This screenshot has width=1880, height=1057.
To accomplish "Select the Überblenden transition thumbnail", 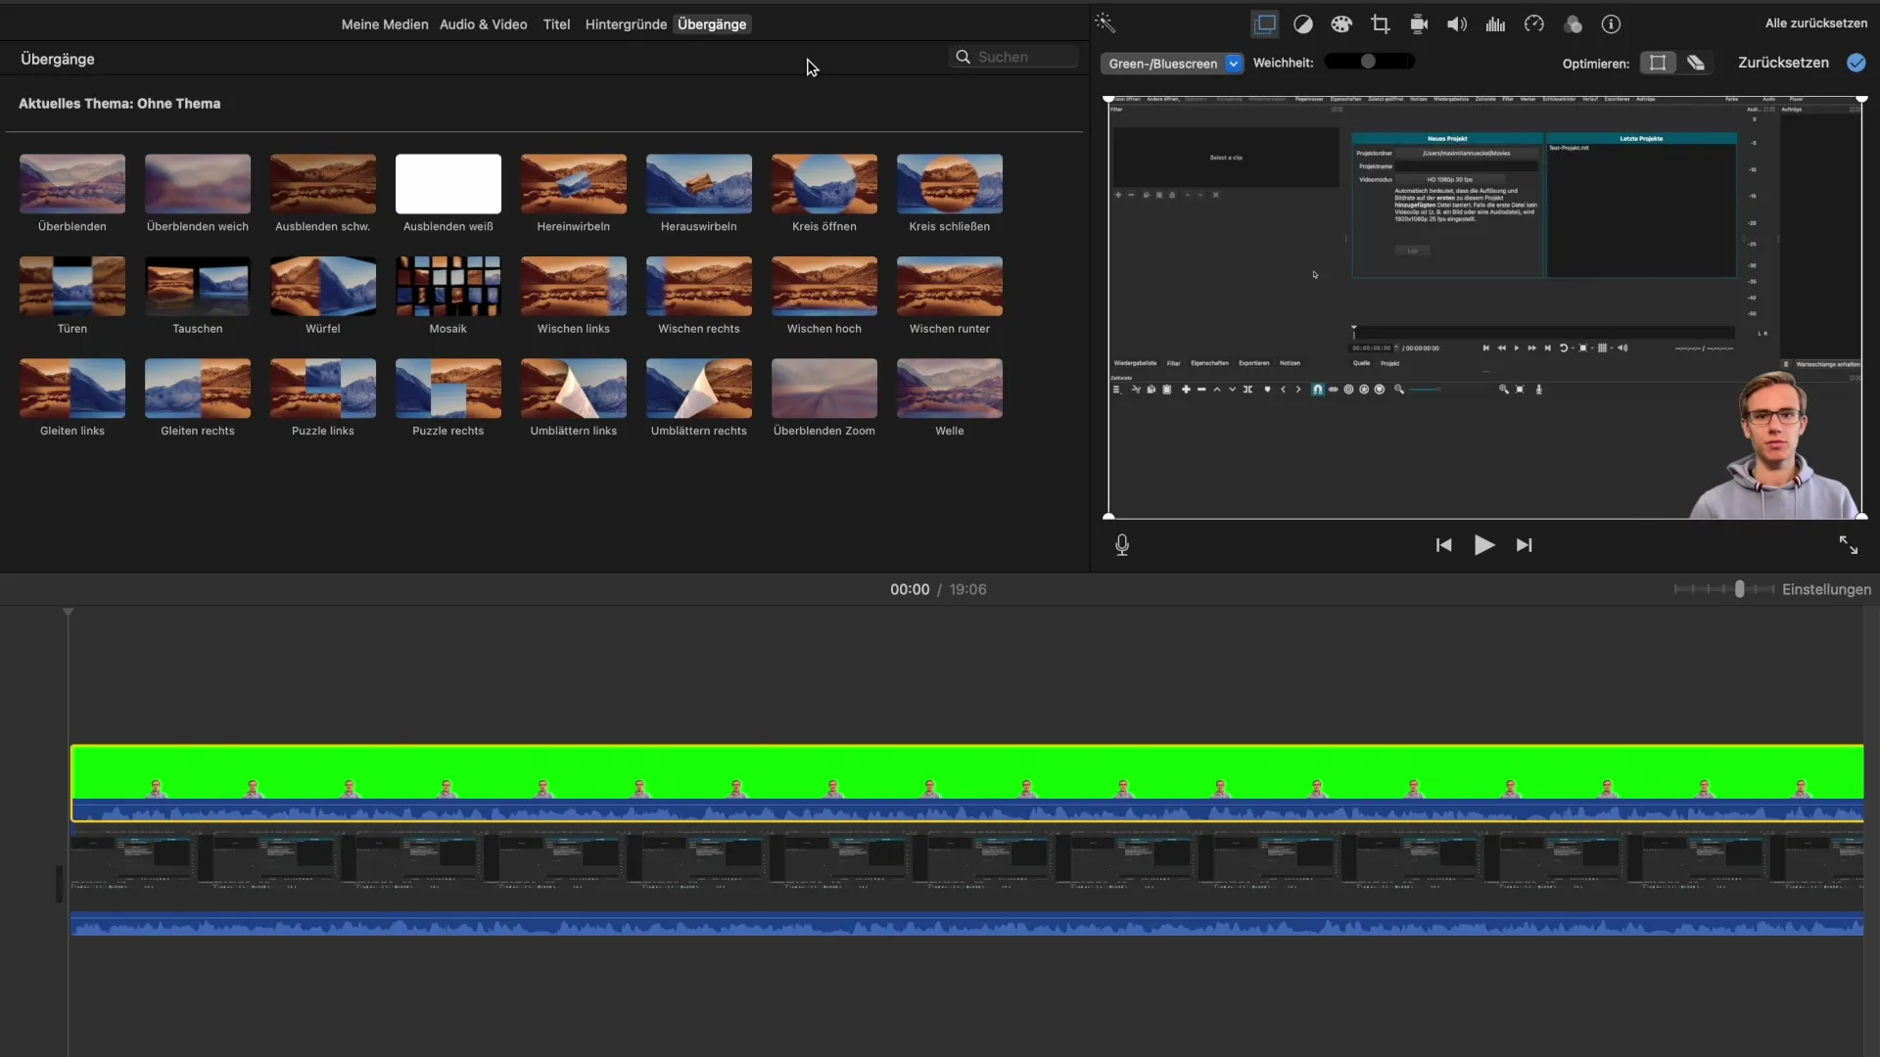I will (72, 184).
